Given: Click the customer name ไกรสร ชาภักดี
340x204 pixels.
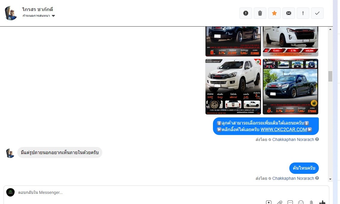Looking at the screenshot, I should (x=38, y=9).
